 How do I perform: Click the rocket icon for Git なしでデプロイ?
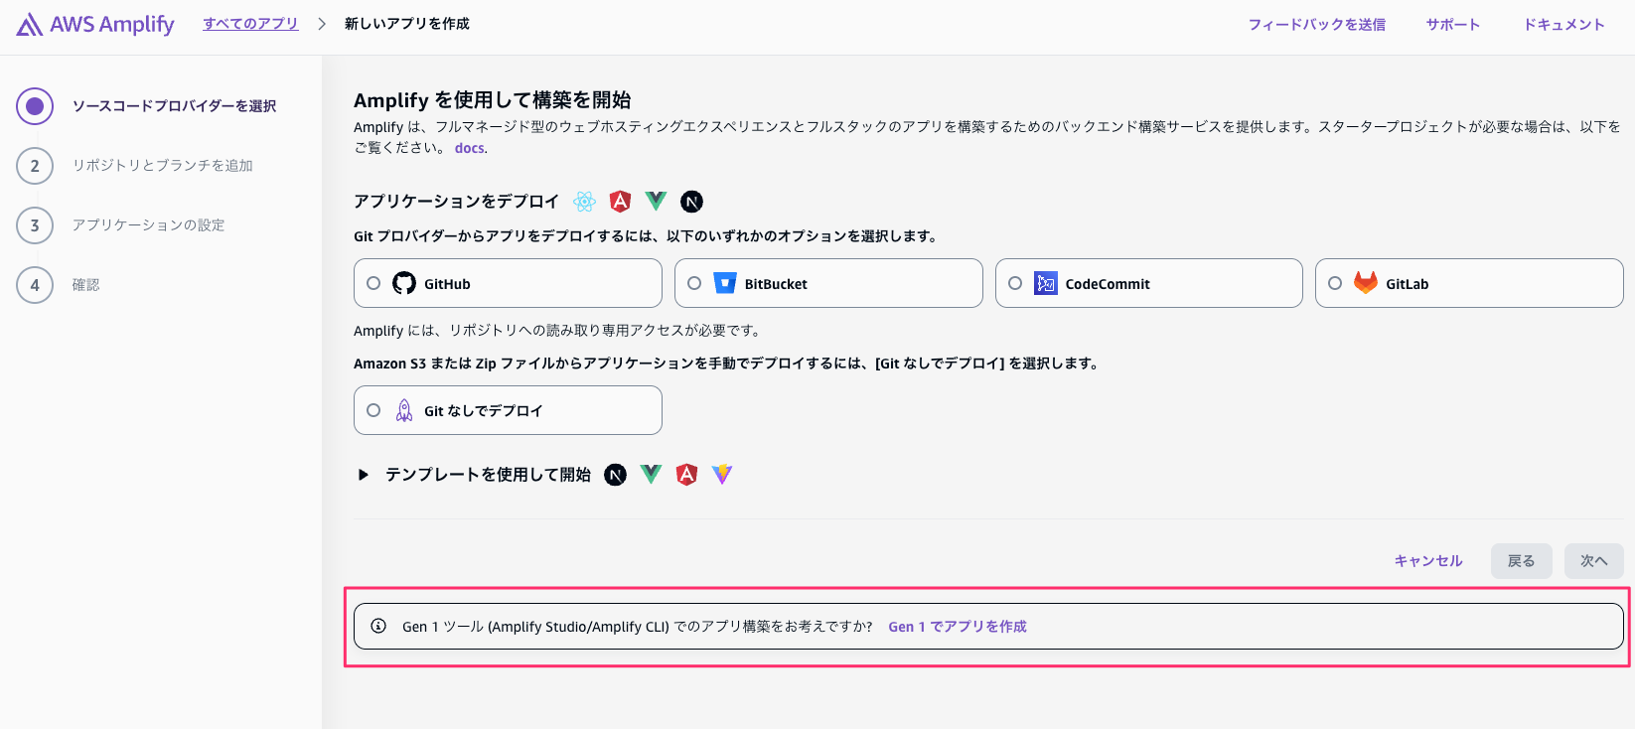coord(404,410)
